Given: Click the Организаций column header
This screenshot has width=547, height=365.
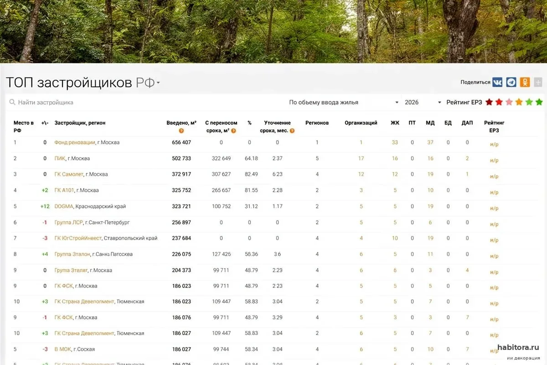Looking at the screenshot, I should [361, 123].
